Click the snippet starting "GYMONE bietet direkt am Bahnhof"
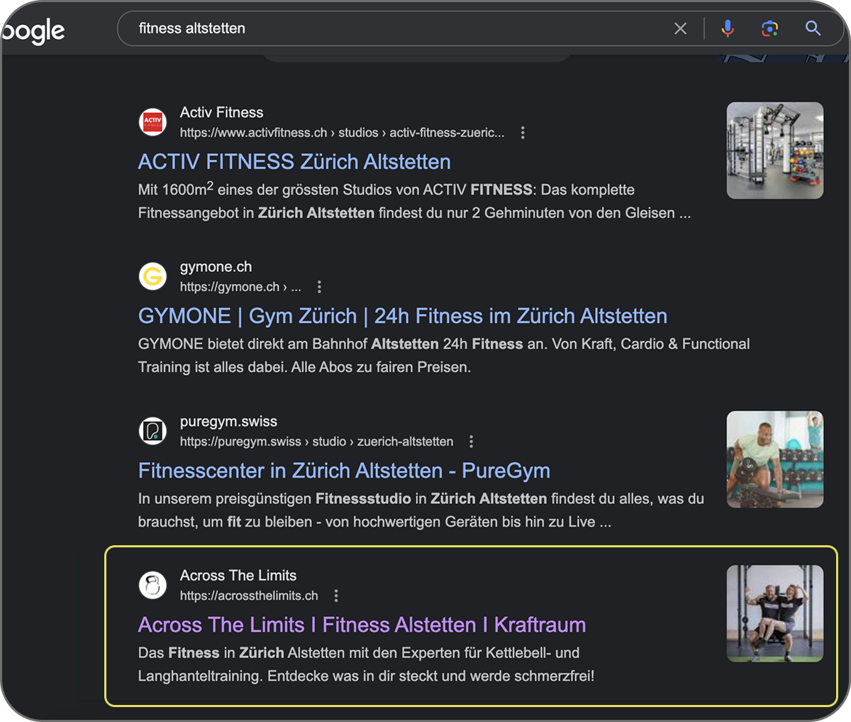 point(444,356)
